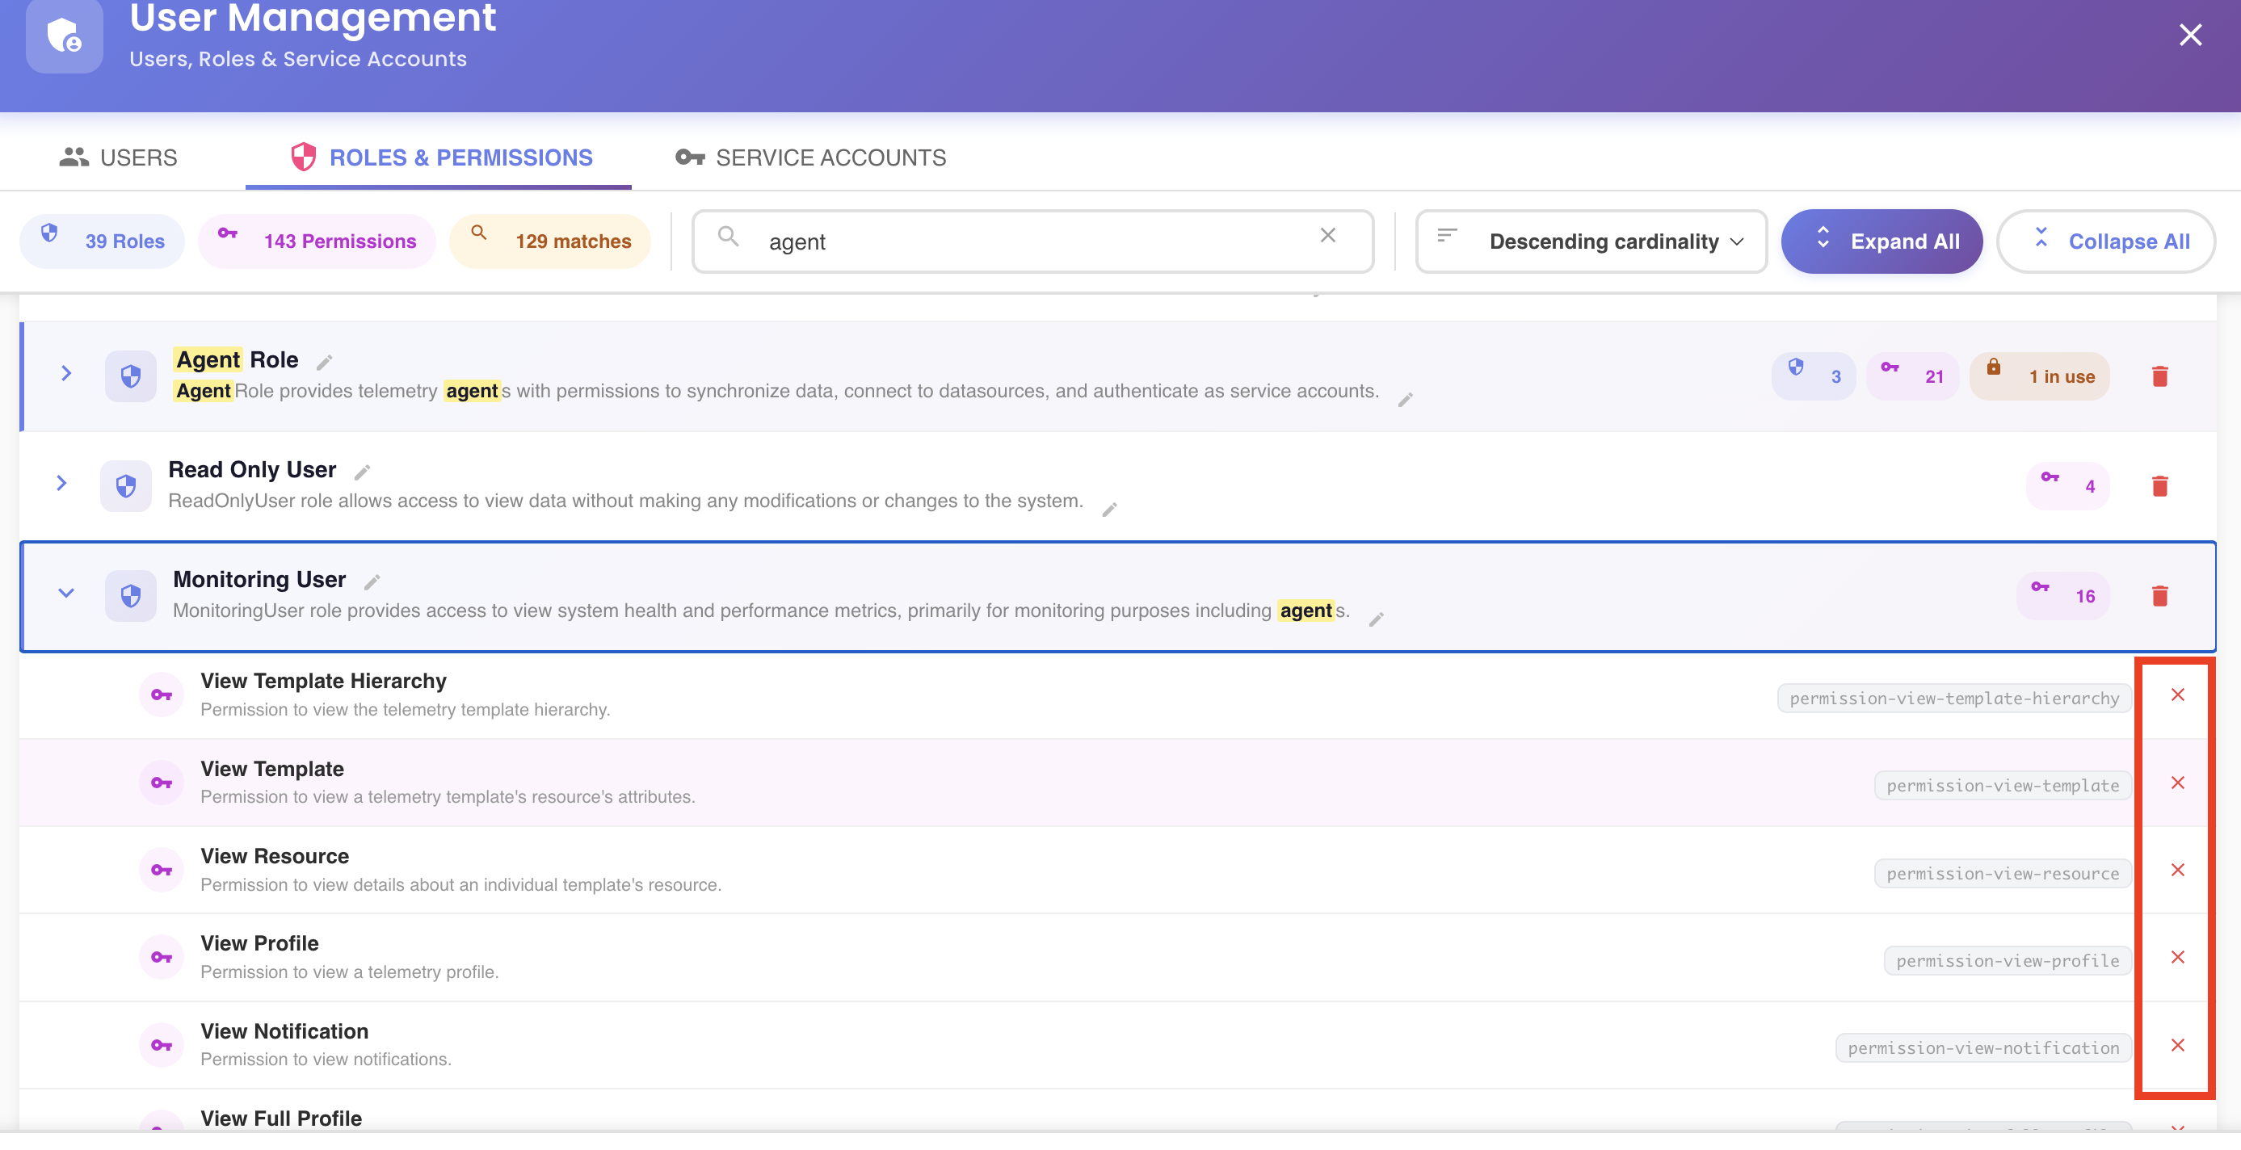Open Descending cardinality sort dropdown

tap(1591, 241)
